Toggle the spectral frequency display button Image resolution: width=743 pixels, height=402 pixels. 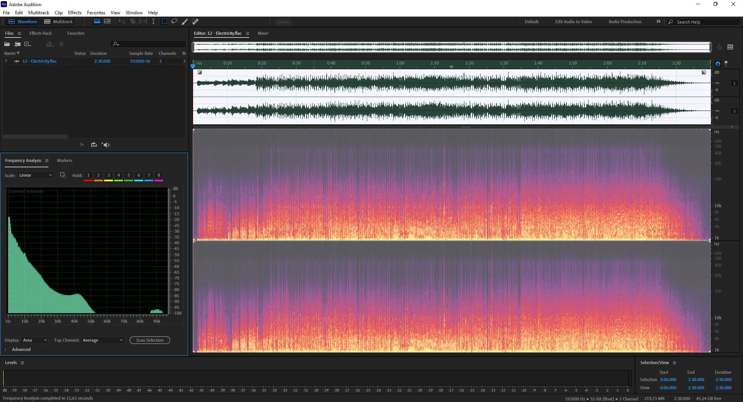(x=97, y=22)
